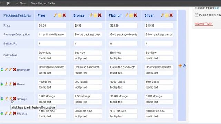Screen dimensions: 221x124
Task: Click the '500 MB file size' field
Action: point(159,111)
